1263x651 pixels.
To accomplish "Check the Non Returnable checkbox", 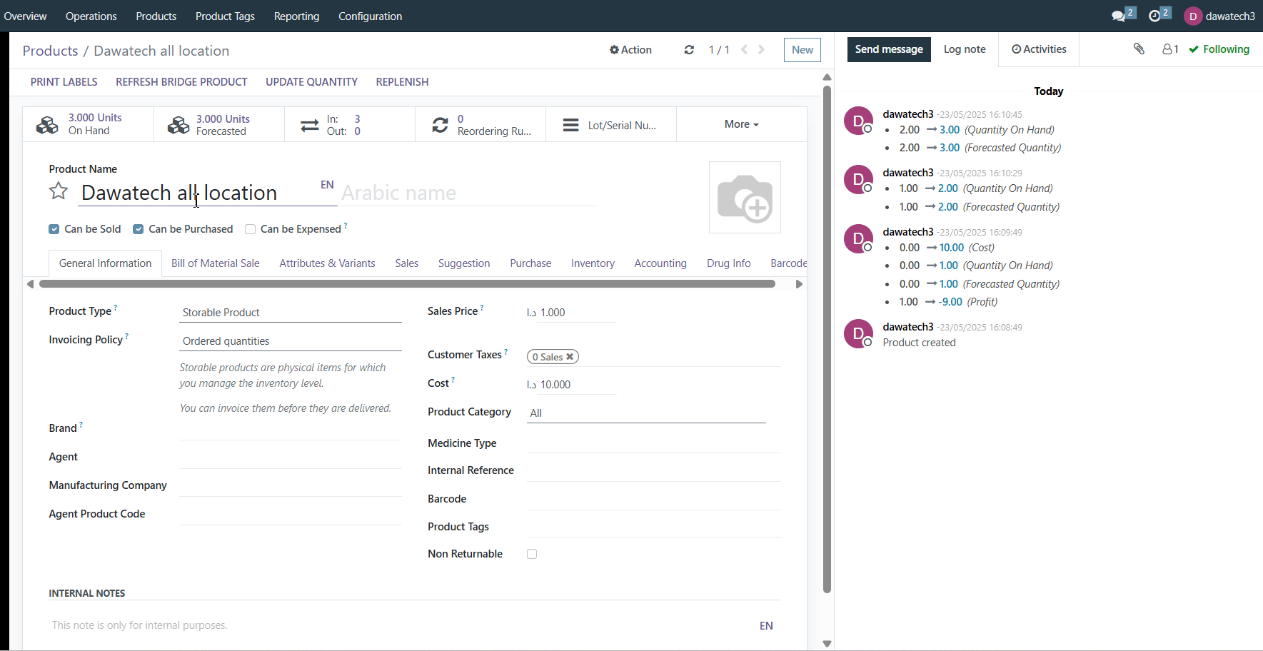I will point(532,554).
